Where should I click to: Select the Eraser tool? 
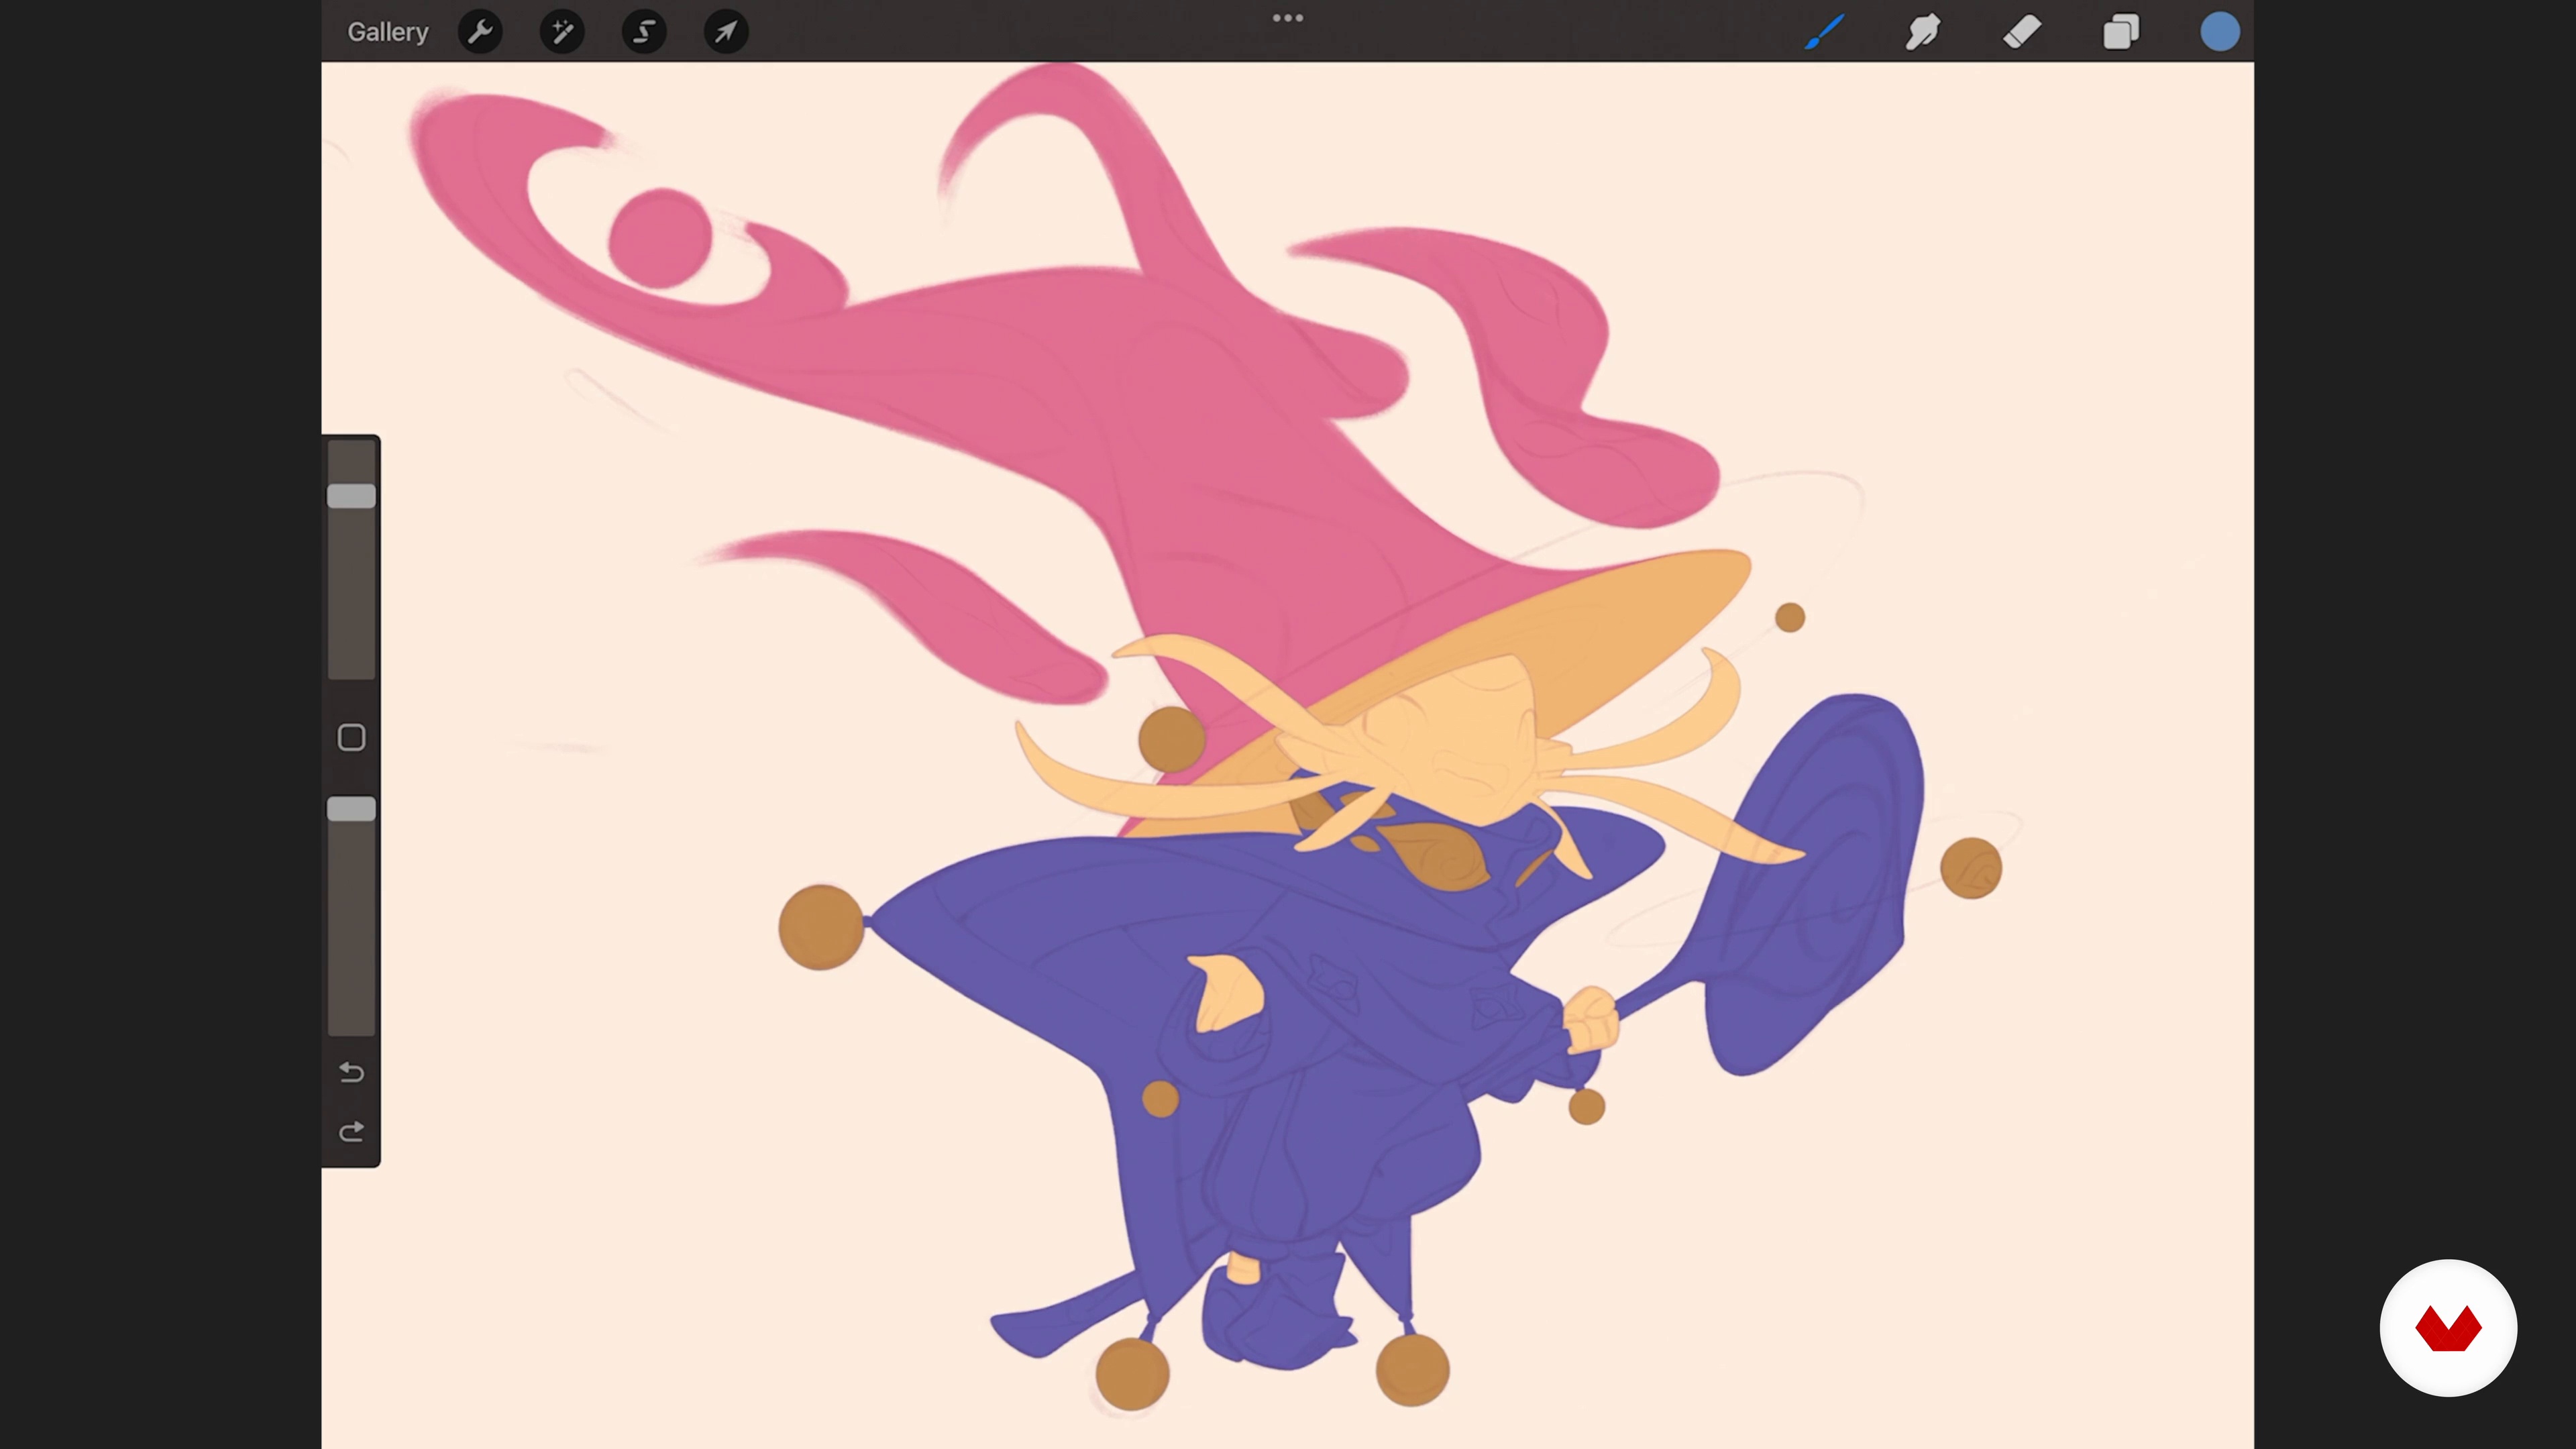[2021, 32]
